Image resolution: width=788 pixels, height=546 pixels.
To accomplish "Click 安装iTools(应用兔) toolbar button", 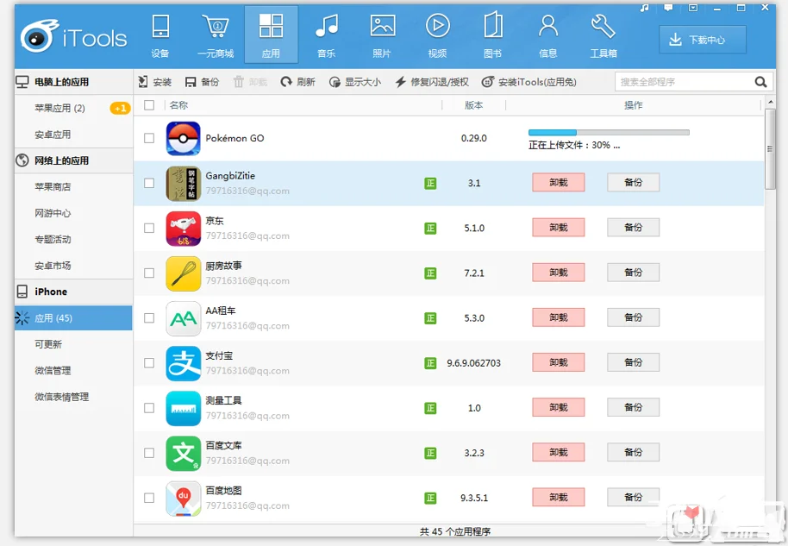I will [x=528, y=82].
